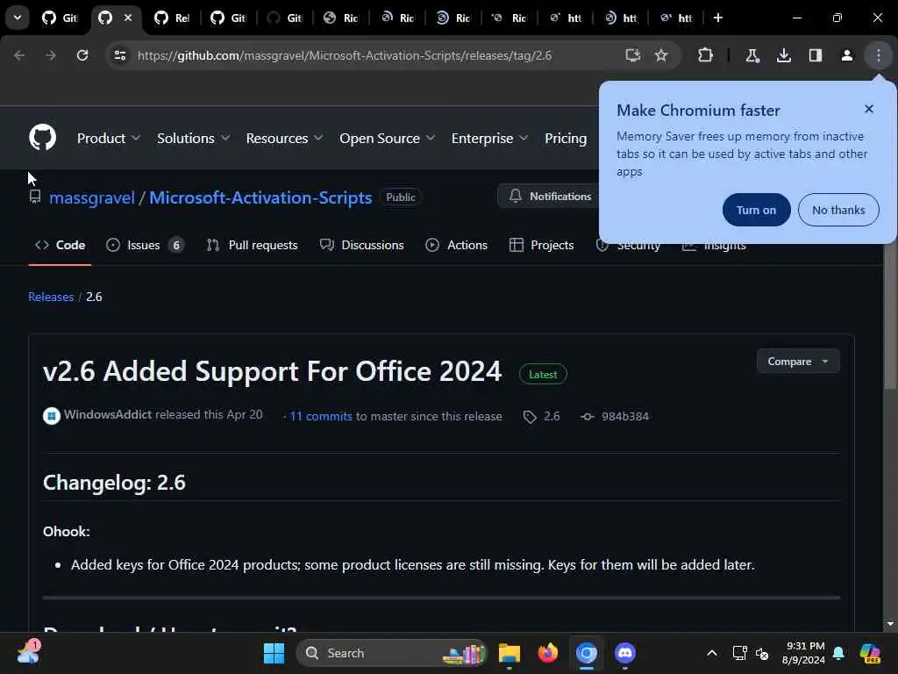This screenshot has width=898, height=674.
Task: Open the massgravel owner link
Action: point(91,197)
